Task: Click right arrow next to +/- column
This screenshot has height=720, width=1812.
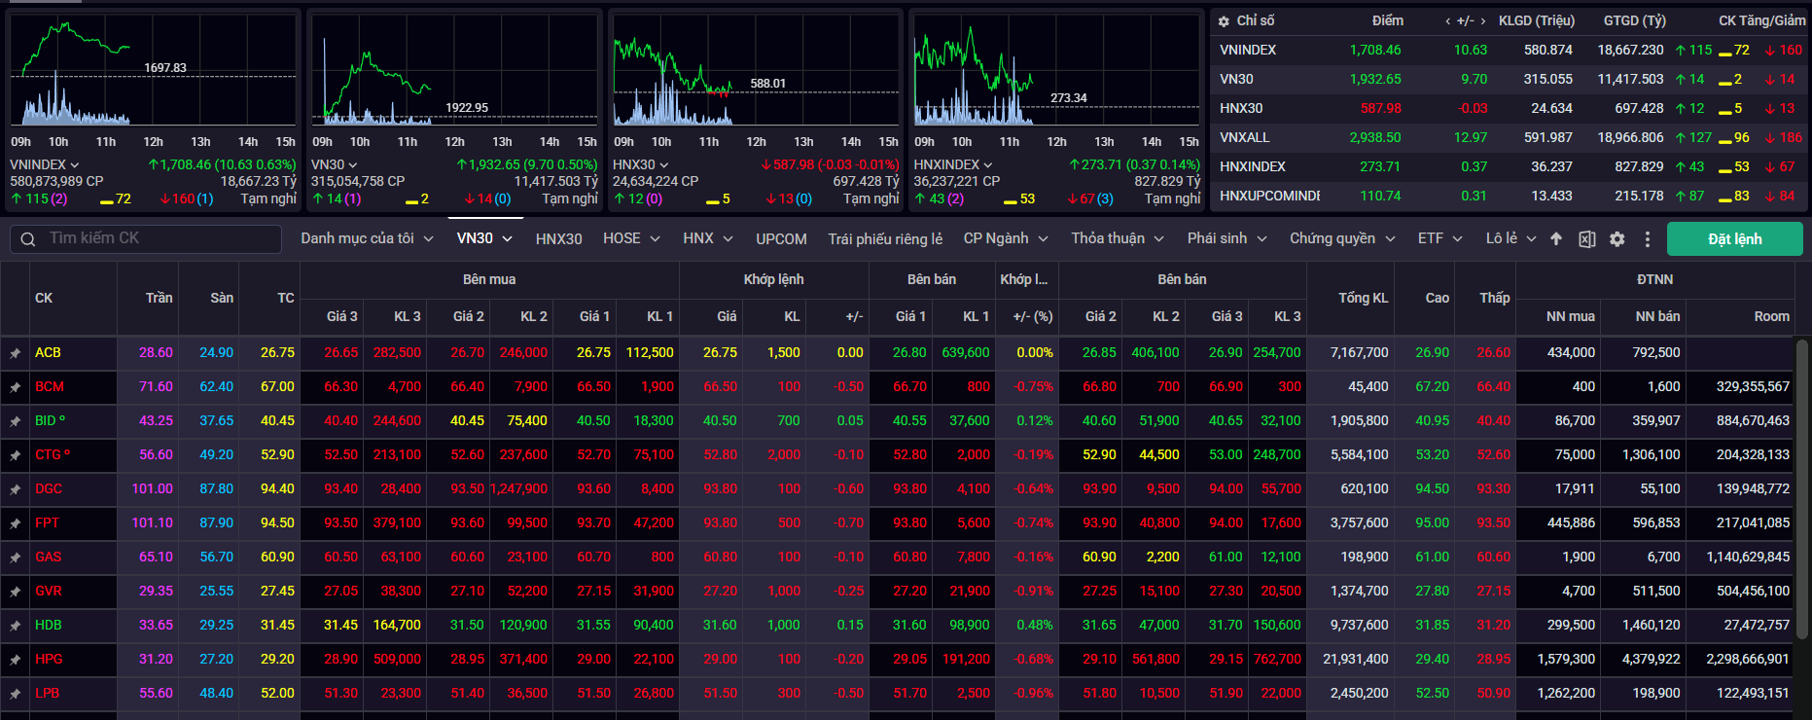Action: click(1483, 21)
